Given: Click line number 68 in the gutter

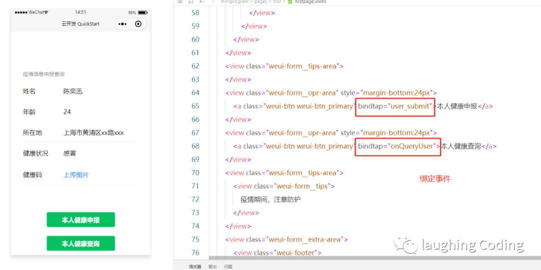Looking at the screenshot, I should (195, 146).
